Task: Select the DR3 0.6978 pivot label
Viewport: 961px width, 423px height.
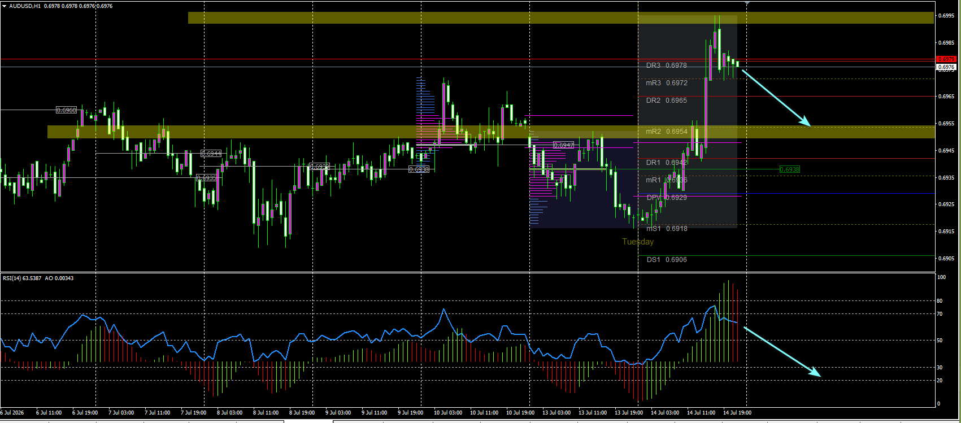Action: coord(667,66)
